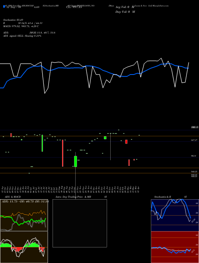Open the MACD histogram mini chart
199x263 pixels.
tap(24, 247)
